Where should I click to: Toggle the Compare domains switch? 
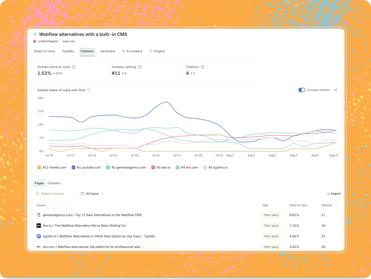coord(302,90)
